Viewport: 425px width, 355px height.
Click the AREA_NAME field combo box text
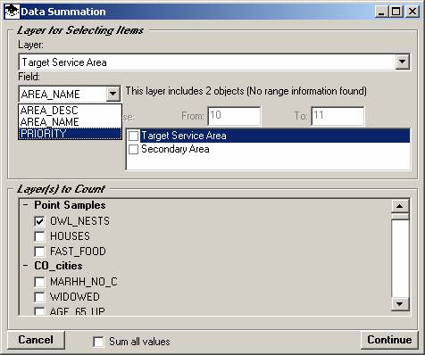(51, 95)
